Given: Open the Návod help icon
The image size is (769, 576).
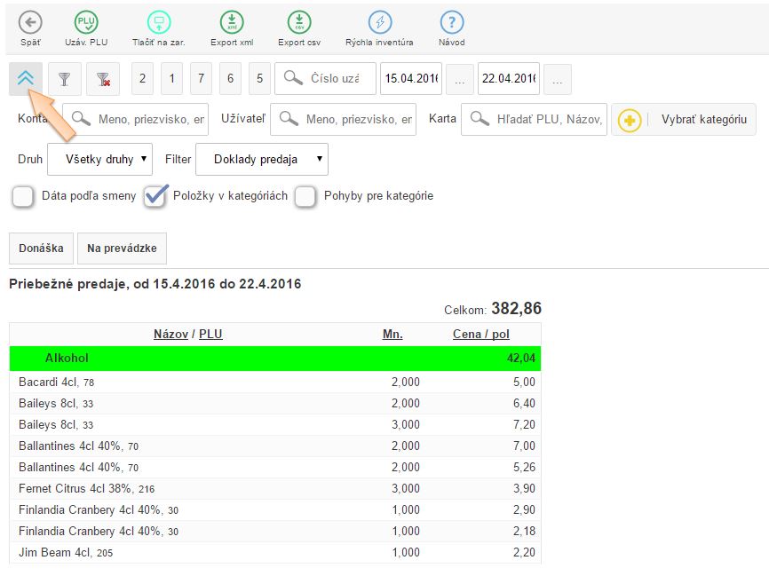Looking at the screenshot, I should [451, 23].
